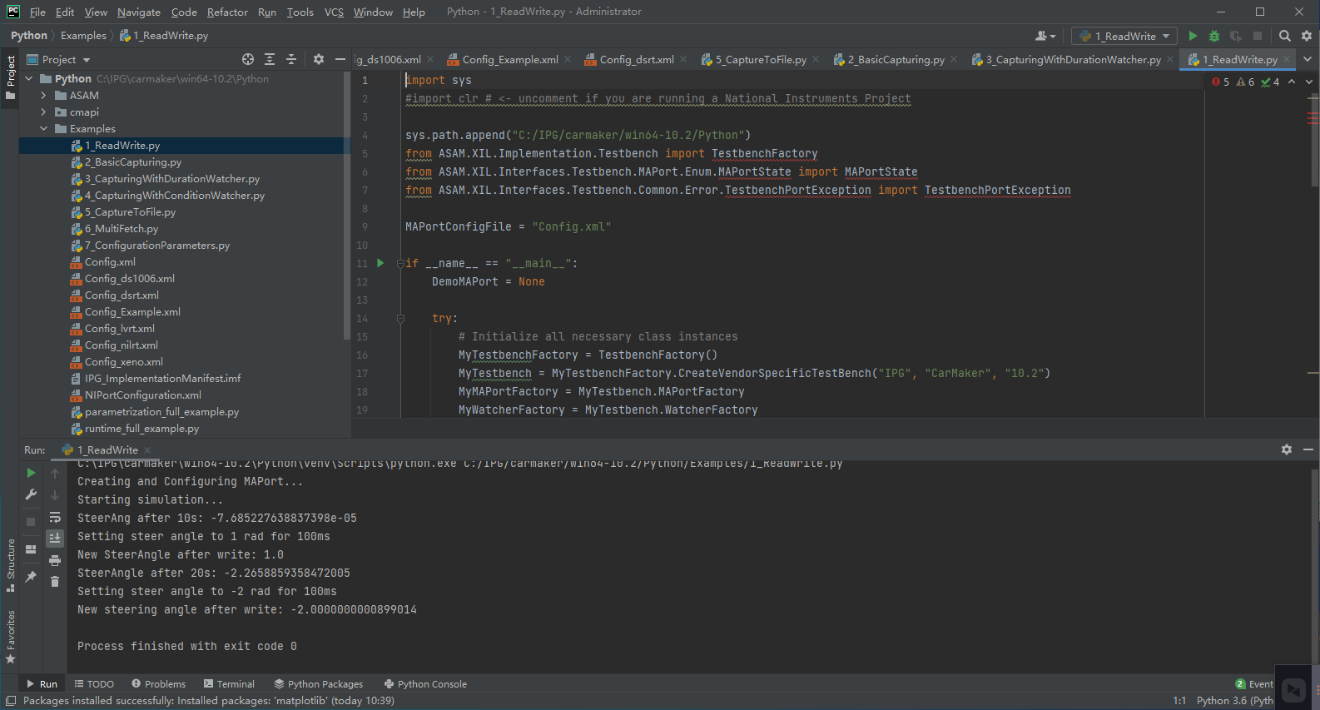Rerun 1_ReadWrite from the Run panel play icon
This screenshot has height=710, width=1320.
click(31, 473)
